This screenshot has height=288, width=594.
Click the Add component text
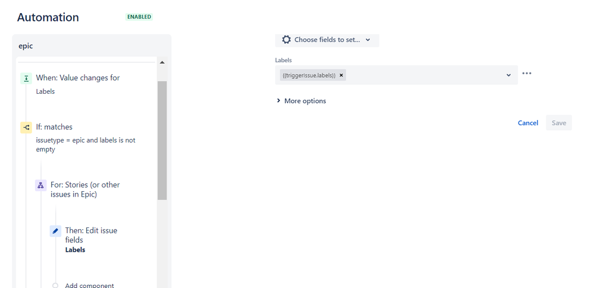point(89,286)
